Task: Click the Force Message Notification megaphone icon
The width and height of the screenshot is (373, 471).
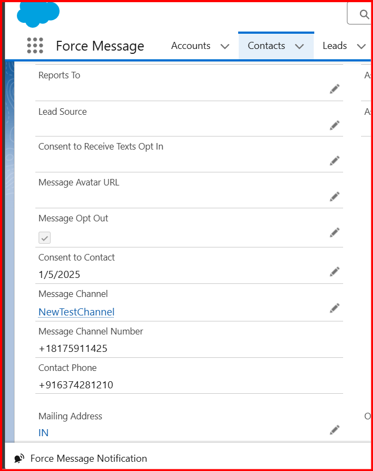Action: pyautogui.click(x=19, y=458)
